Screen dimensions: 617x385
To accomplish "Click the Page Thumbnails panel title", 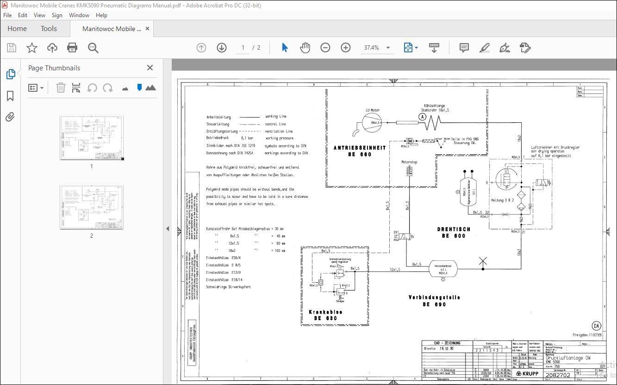I will click(x=54, y=68).
